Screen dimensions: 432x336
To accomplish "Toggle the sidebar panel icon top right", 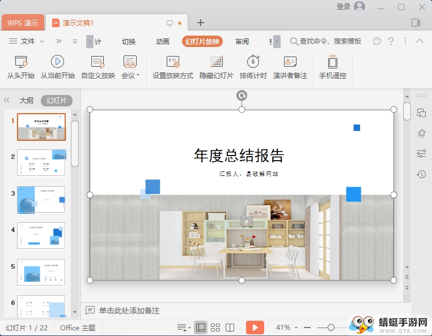I will tap(416, 23).
